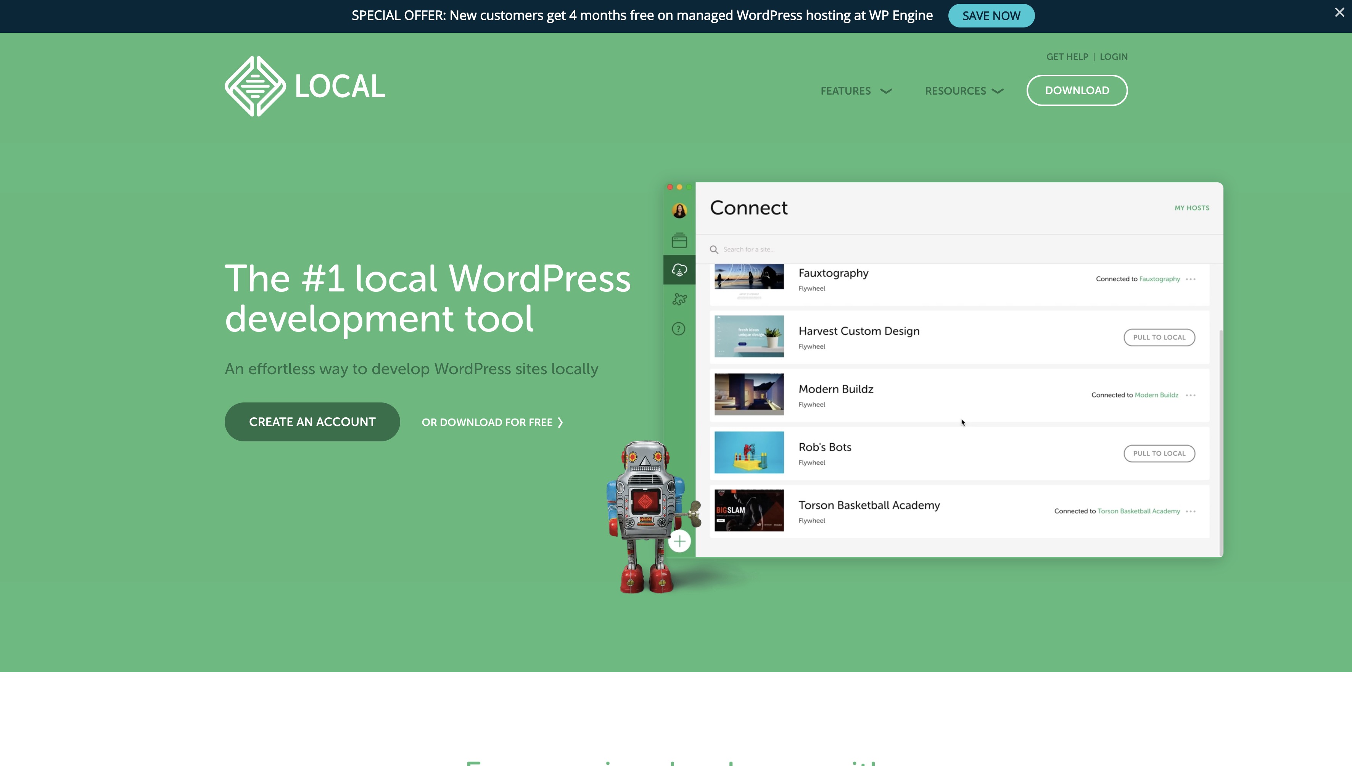Open the LOGIN link
This screenshot has width=1352, height=766.
pos(1113,57)
